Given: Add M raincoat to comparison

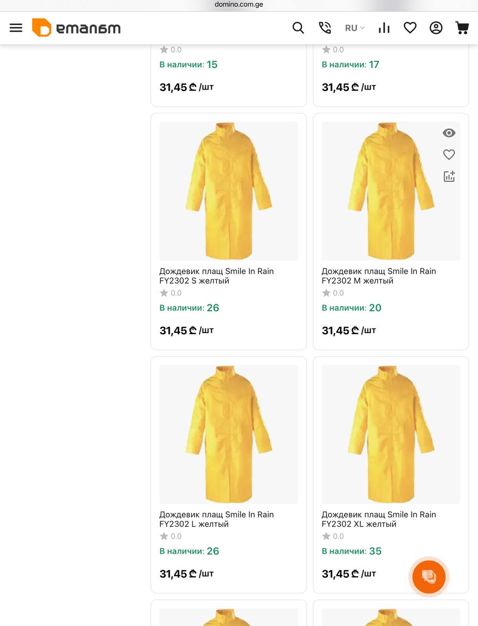Looking at the screenshot, I should [449, 177].
